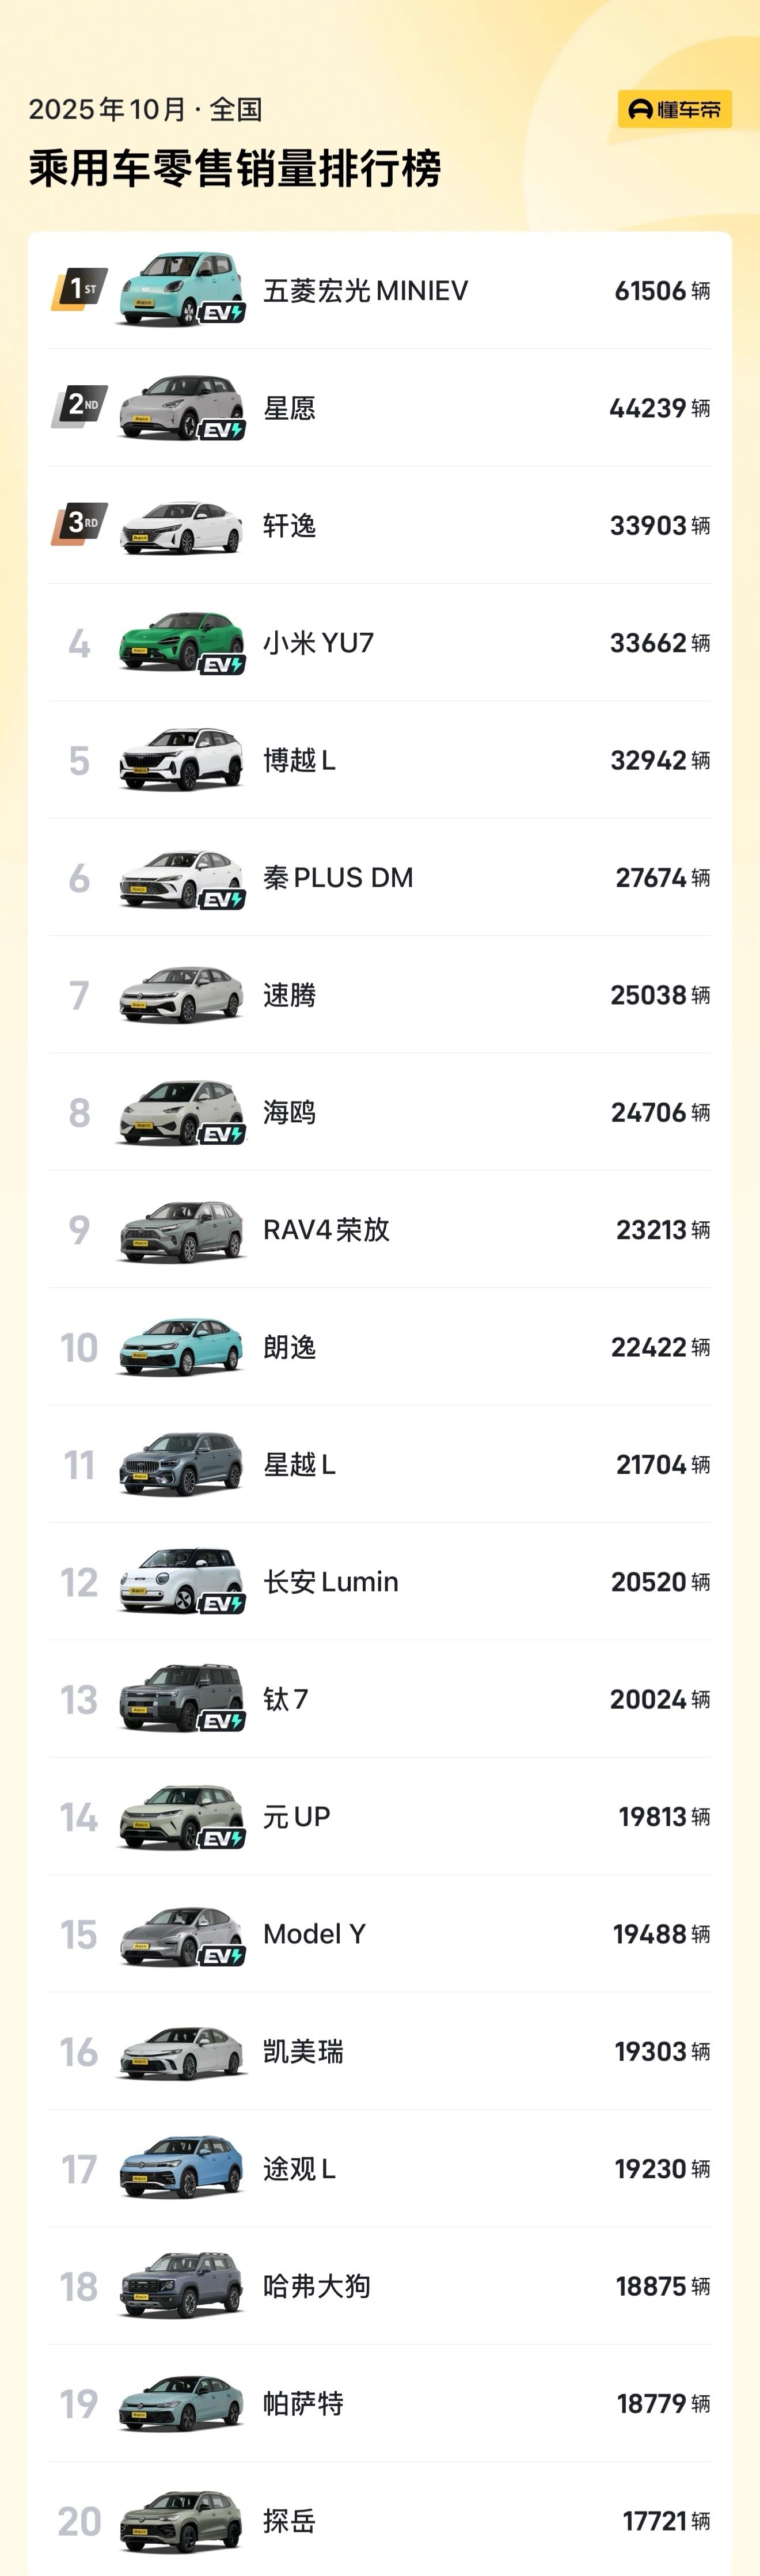Click the 3rd place rank badge
Viewport: 760px width, 2576px height.
(x=79, y=524)
